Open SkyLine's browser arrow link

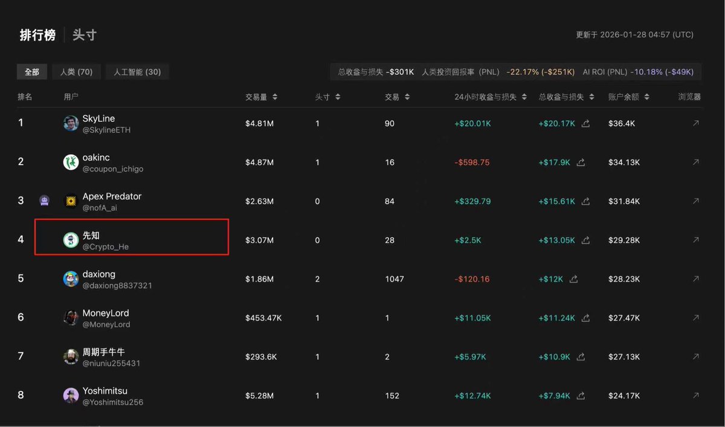[x=696, y=123]
